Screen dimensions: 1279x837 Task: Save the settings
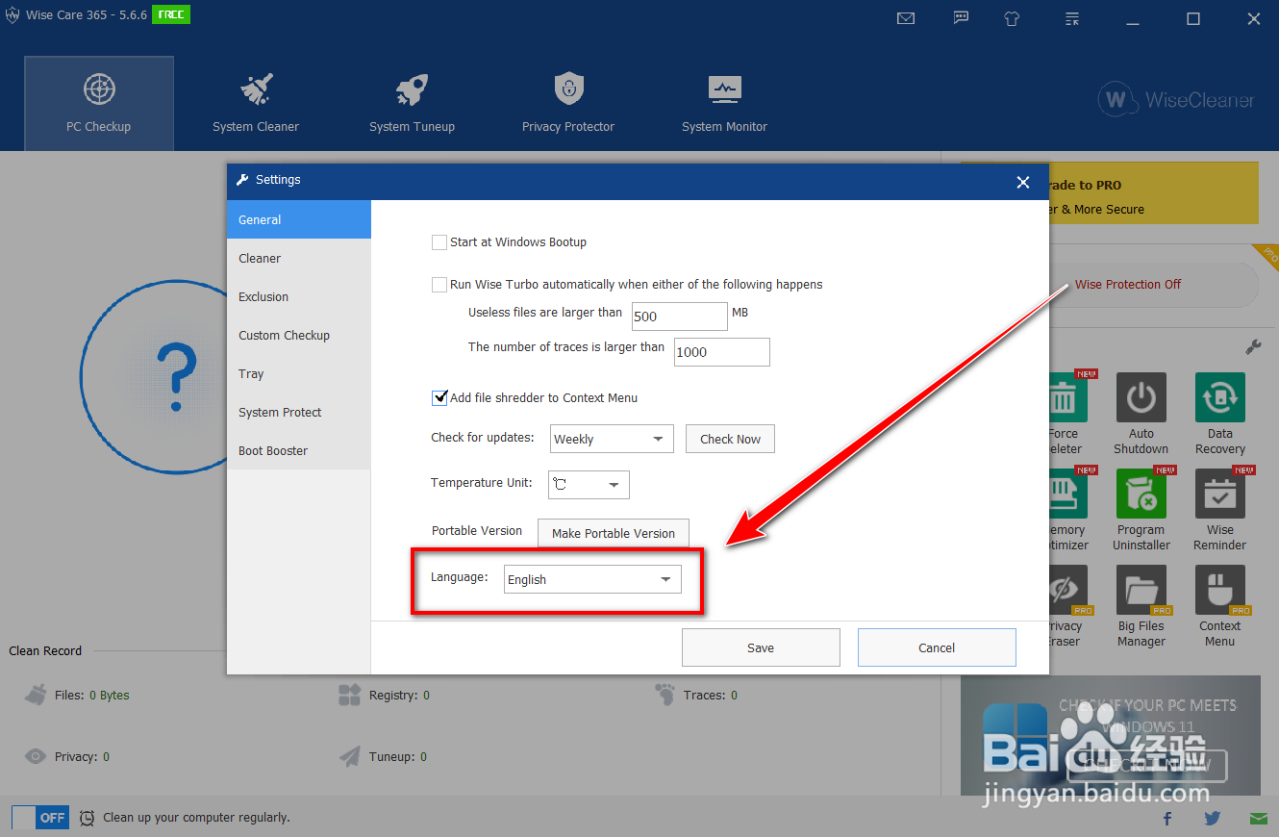pos(761,647)
